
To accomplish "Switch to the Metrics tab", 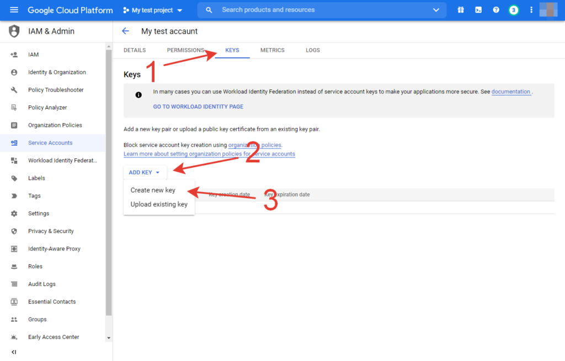I will 273,50.
